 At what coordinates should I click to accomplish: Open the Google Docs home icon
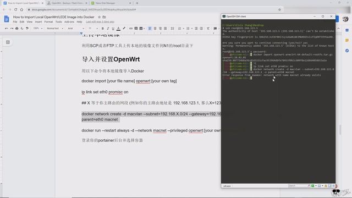tap(7, 19)
